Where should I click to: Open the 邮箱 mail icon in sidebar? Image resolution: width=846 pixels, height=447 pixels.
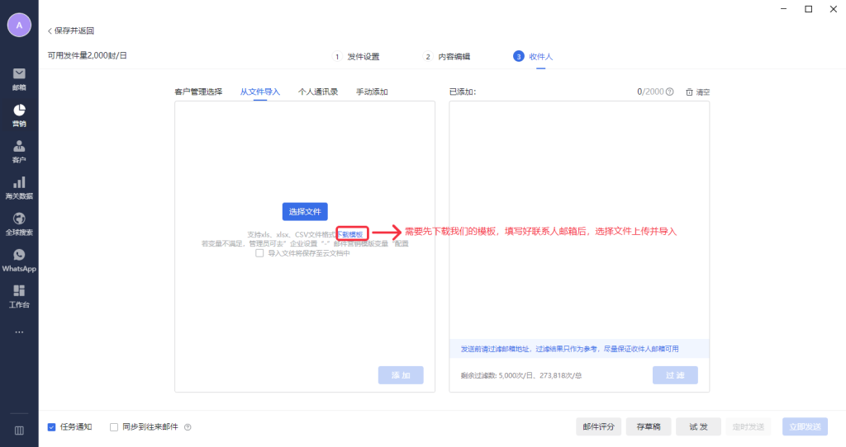pyautogui.click(x=19, y=74)
